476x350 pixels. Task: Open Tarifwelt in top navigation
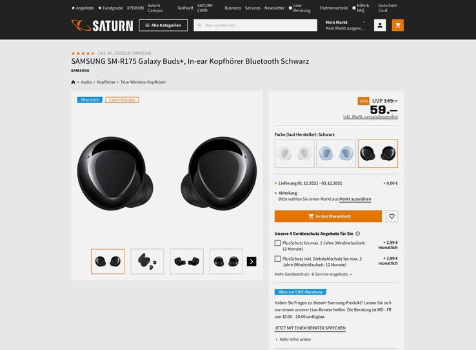[x=185, y=8]
